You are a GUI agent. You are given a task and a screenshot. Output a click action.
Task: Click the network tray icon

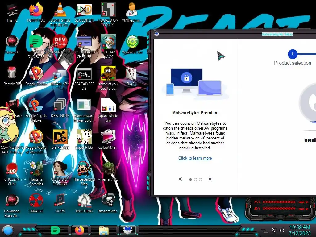274,230
